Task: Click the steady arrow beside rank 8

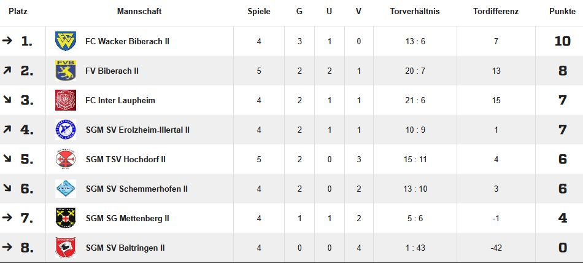Action: pos(7,247)
